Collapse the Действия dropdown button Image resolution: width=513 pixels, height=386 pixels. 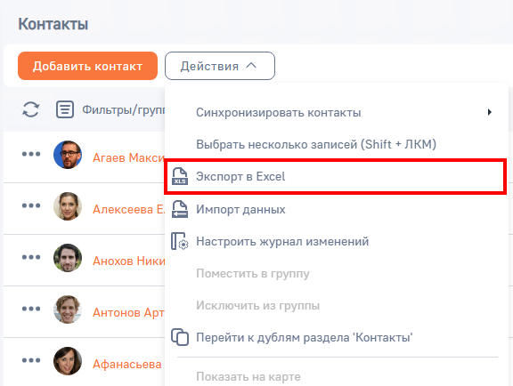point(220,66)
